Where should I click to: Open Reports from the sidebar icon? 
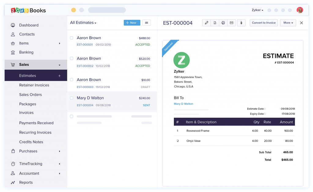[13, 182]
